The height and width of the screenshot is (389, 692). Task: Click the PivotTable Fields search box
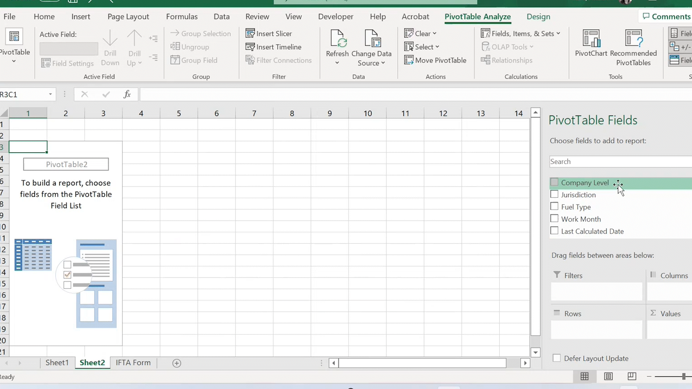click(x=620, y=162)
